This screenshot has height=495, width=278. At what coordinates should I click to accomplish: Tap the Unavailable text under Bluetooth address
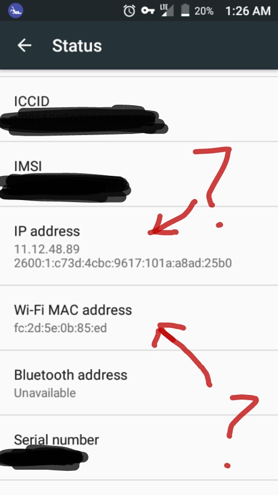(45, 393)
